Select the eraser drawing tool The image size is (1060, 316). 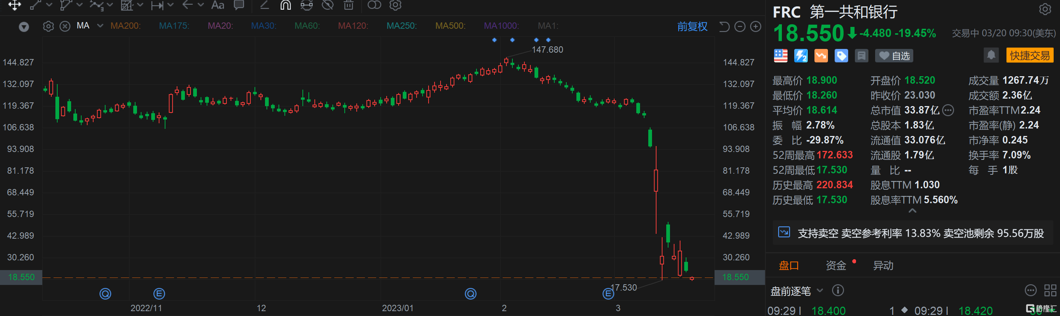tap(265, 5)
